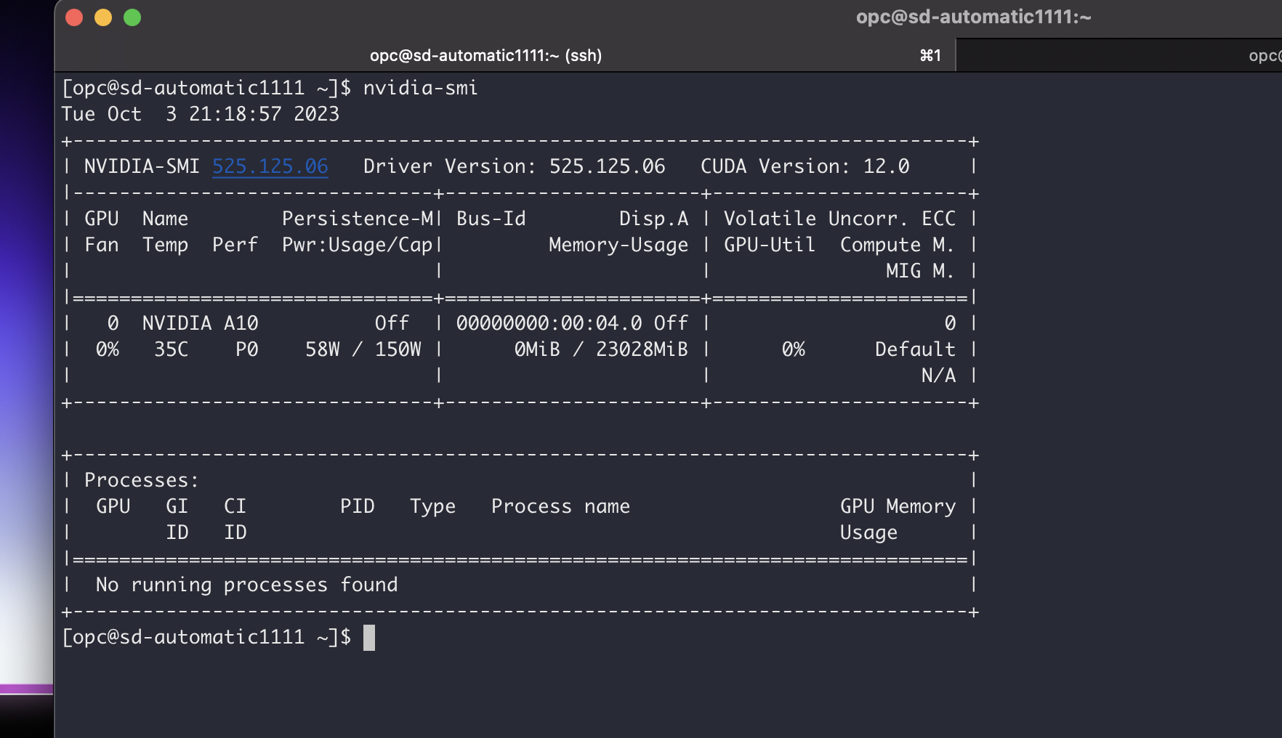Click 'Driver Version: 525.125.06' text
The width and height of the screenshot is (1282, 738).
[515, 166]
